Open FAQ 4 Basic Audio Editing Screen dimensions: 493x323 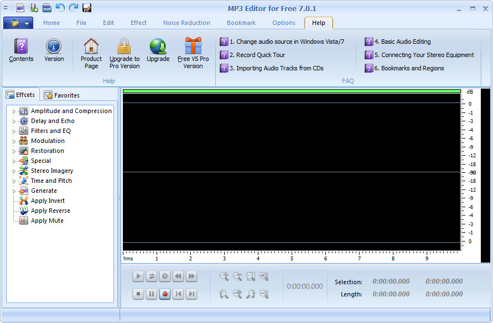[398, 42]
